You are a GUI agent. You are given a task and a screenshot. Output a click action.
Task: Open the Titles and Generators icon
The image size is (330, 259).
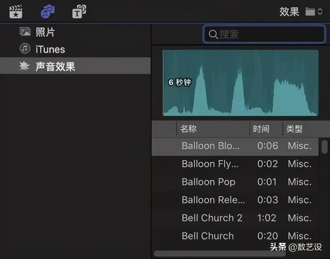79,11
